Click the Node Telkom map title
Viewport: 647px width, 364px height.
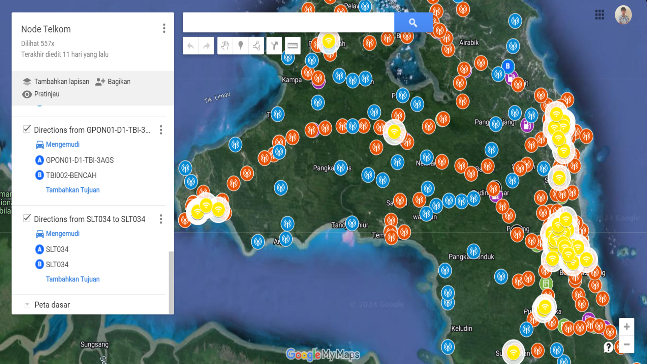pos(46,29)
